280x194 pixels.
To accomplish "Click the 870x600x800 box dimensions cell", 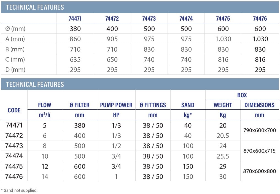I will click(x=259, y=171).
